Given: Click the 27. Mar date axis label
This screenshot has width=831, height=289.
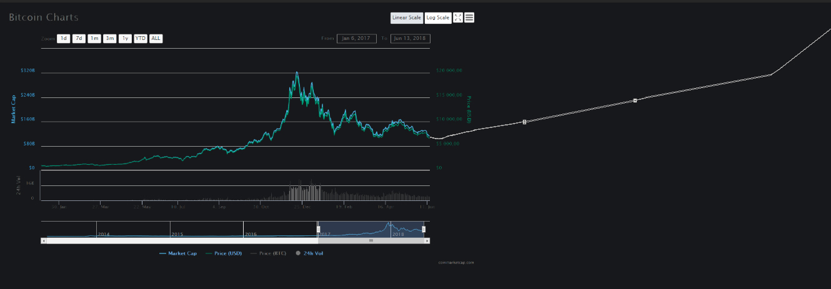Looking at the screenshot, I should click(101, 206).
